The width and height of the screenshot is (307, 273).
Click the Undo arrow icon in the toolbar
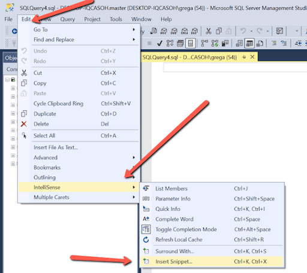pos(243,31)
